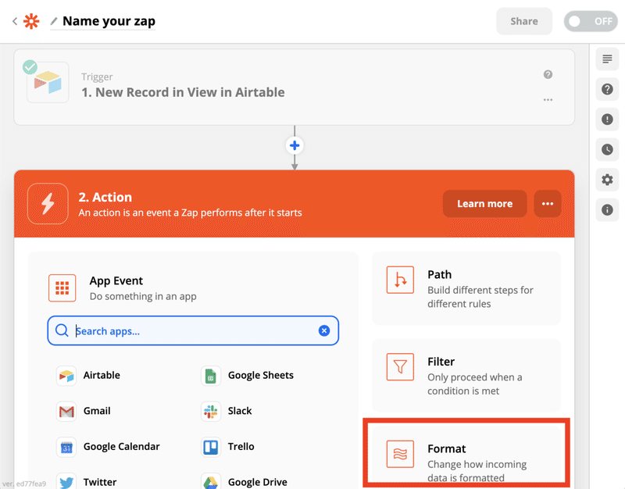Open the outline list icon in sidebar
The height and width of the screenshot is (489, 625).
pos(607,59)
